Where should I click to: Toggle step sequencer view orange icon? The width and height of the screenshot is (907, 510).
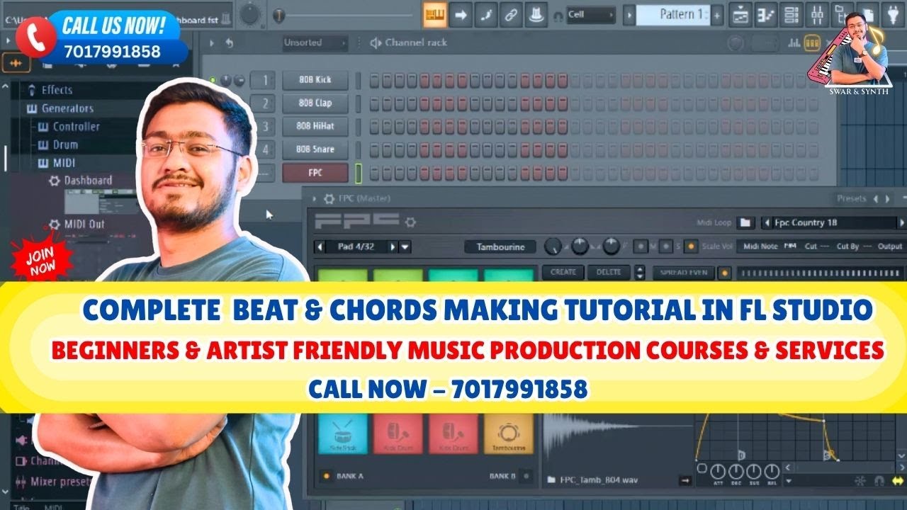pos(812,43)
